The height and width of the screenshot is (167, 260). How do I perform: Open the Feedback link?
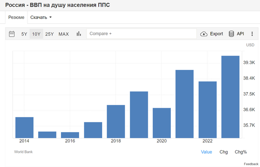pos(251,164)
